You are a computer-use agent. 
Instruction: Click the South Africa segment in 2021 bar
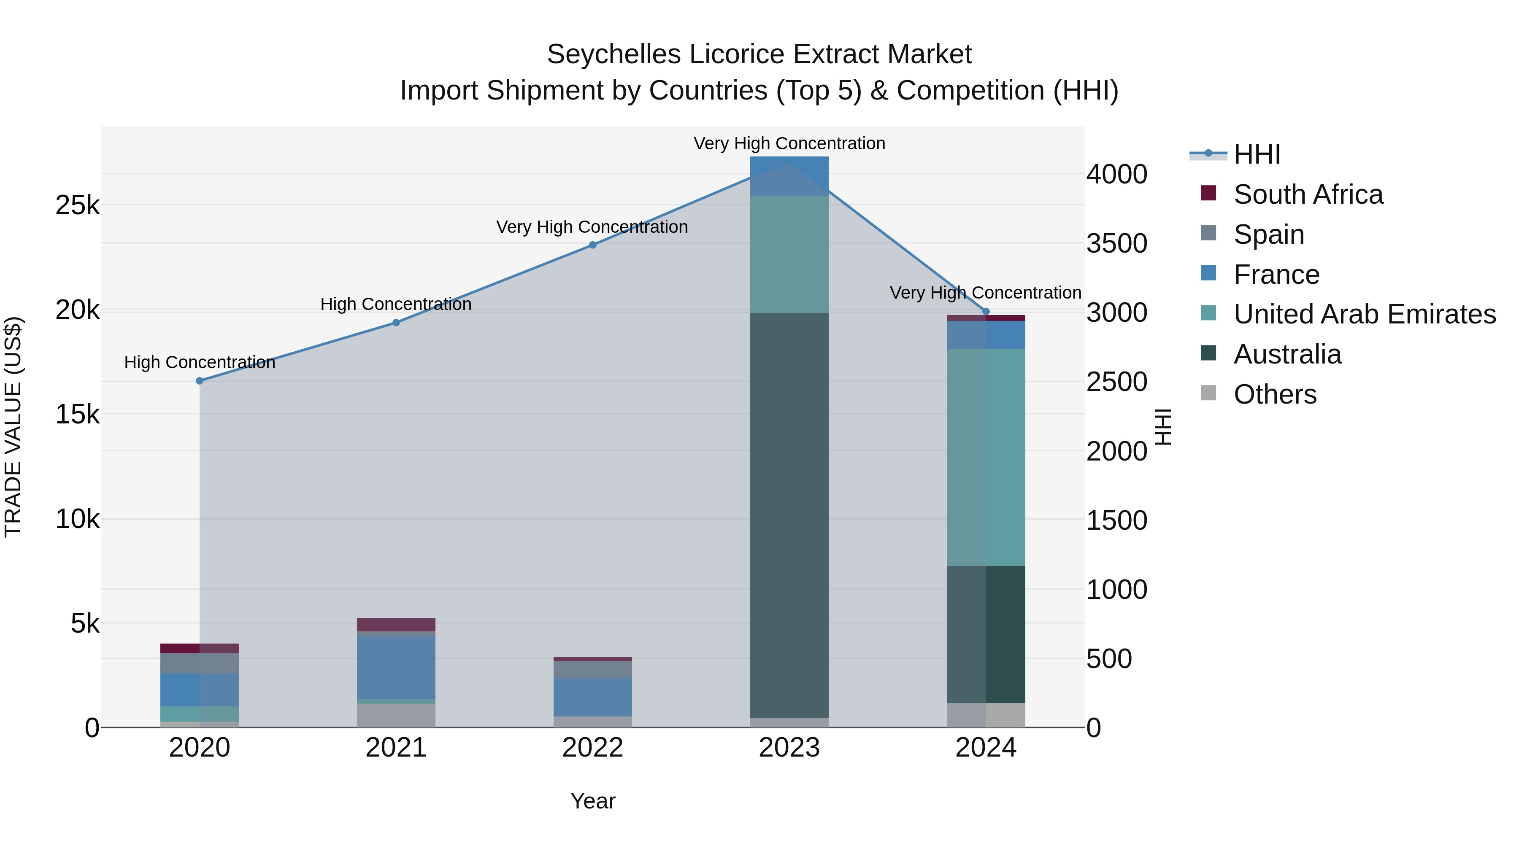point(396,625)
